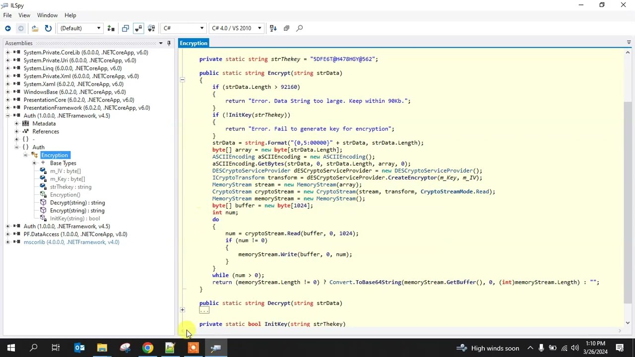Click the Convert type link in the return statement
This screenshot has height=357, width=635.
click(x=341, y=282)
